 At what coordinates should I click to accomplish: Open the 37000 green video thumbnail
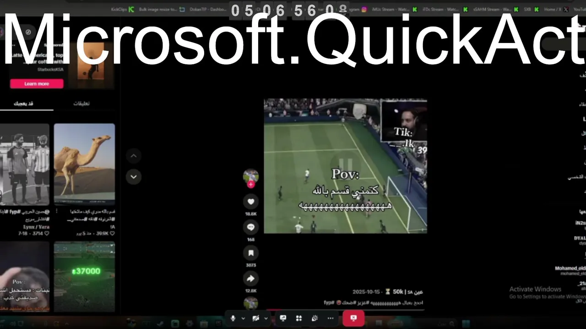pyautogui.click(x=84, y=276)
